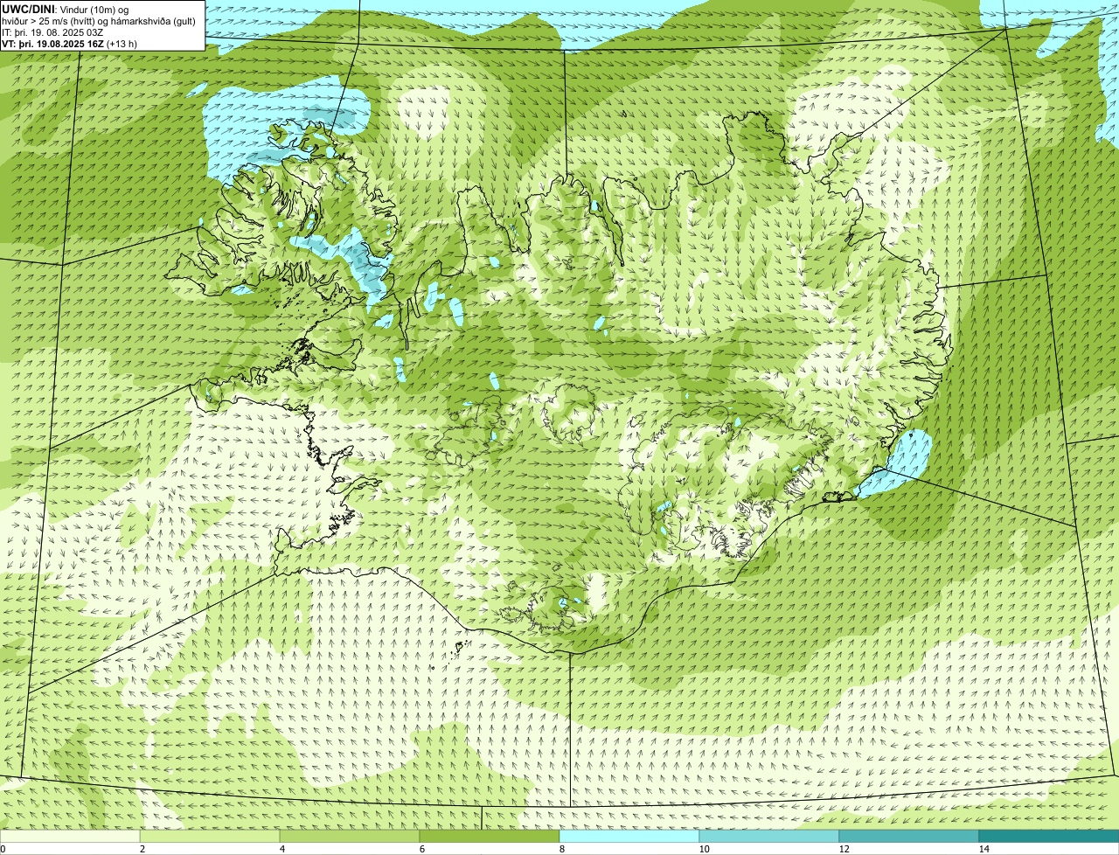Click the legend tick label "4"
Screen dimensions: 1119x855
(x=281, y=849)
